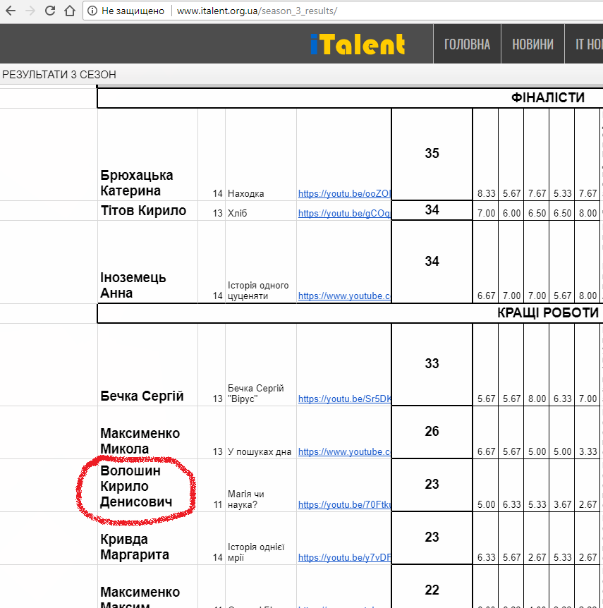The image size is (603, 608).
Task: Click the browser forward arrow
Action: [x=30, y=11]
